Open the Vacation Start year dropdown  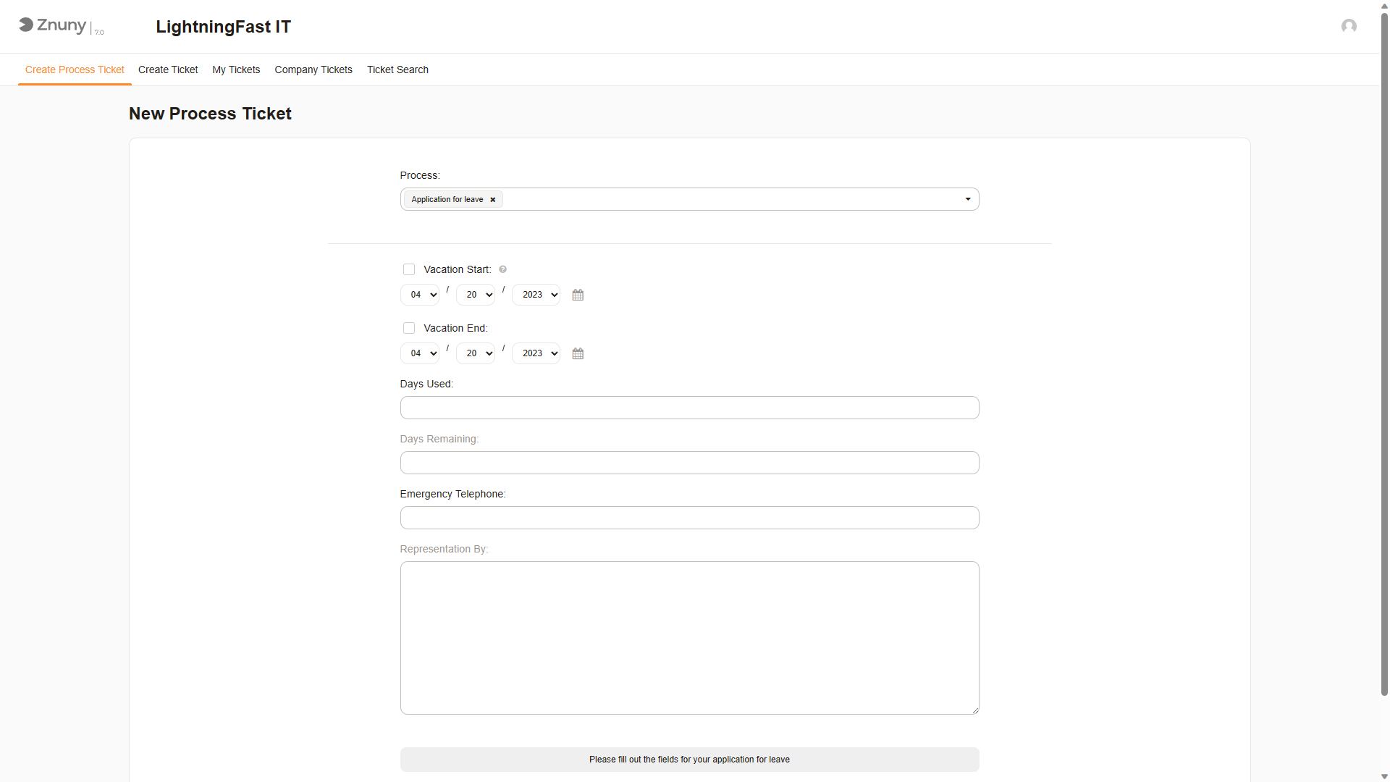coord(536,295)
